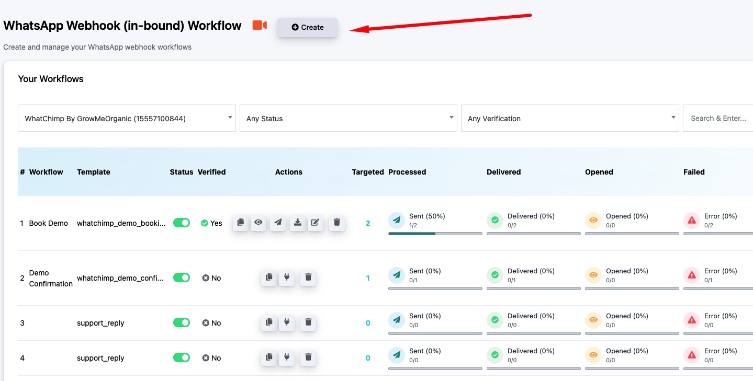Click the Delivered progress bar for Book Demo
Viewport: 753px width, 381px height.
(534, 234)
